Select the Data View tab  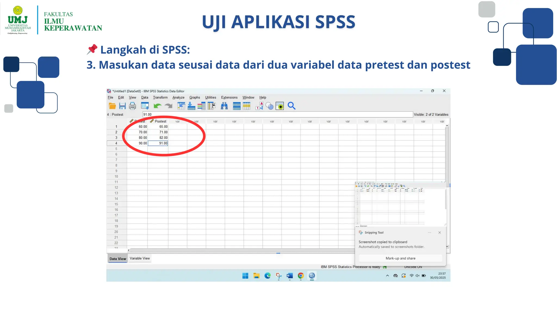(x=117, y=259)
